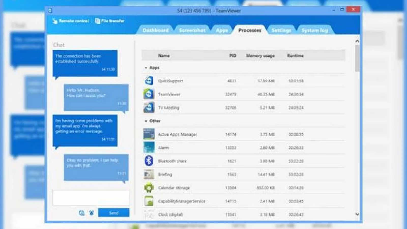Click the TV Meeting memory value
This screenshot has width=407, height=229.
[x=267, y=108]
